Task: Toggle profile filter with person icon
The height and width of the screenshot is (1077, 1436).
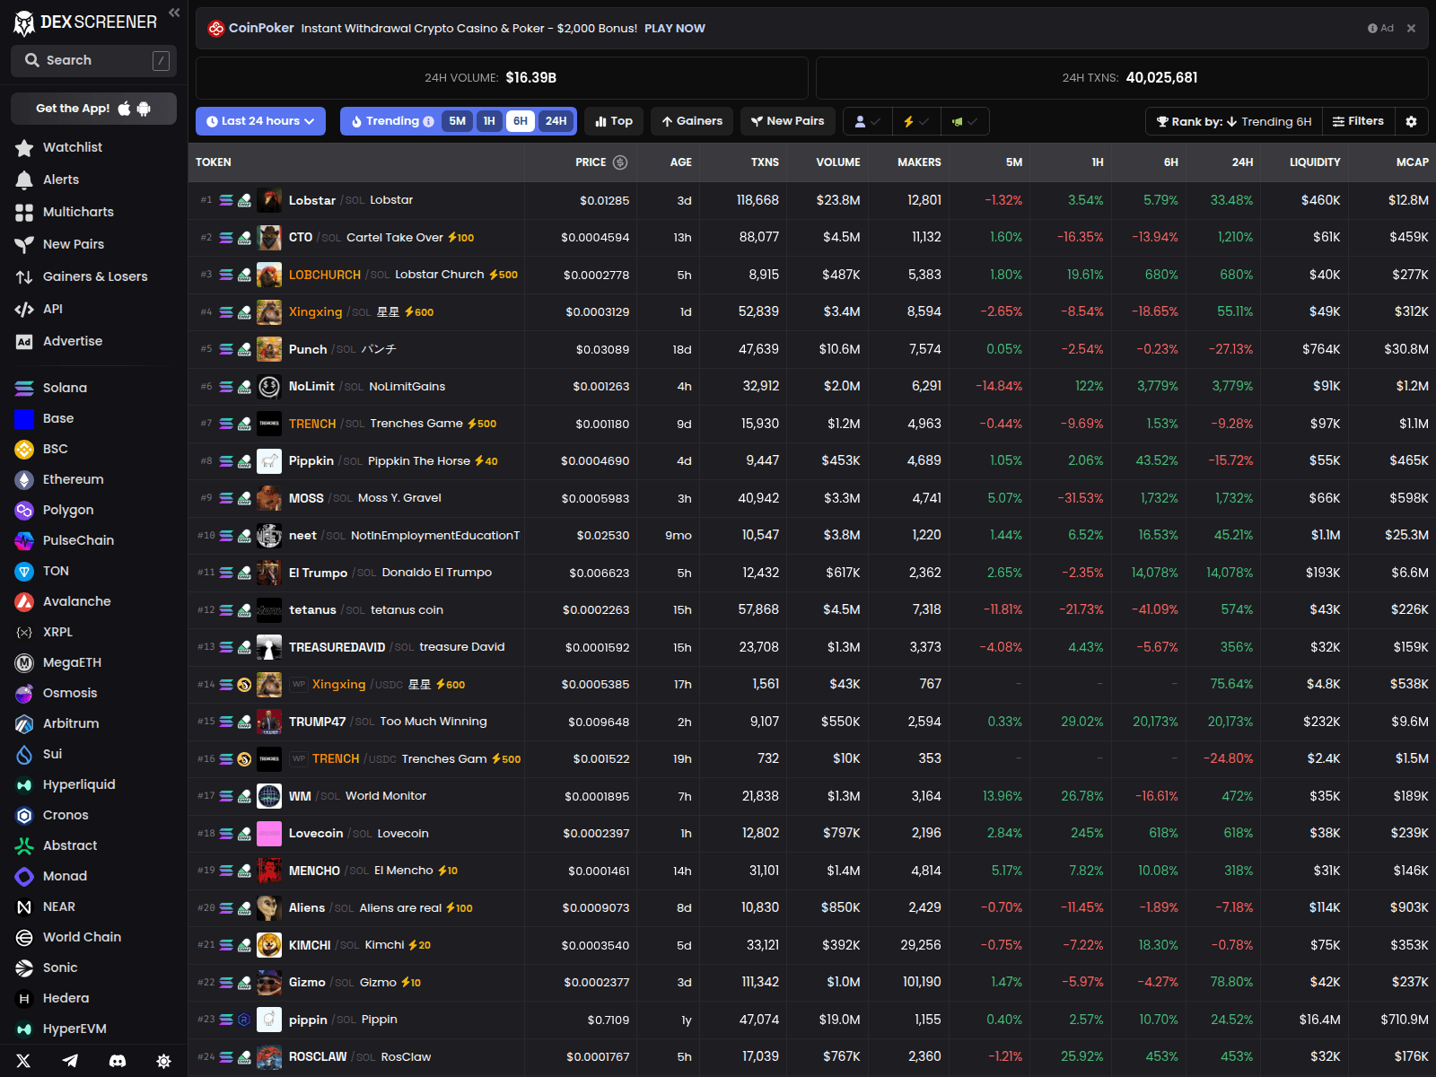Action: [x=867, y=121]
